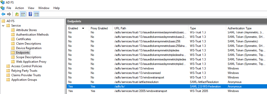
Task: Select /adfs/services/trust/13/windowsmixed endpoint
Action: [x=167, y=73]
